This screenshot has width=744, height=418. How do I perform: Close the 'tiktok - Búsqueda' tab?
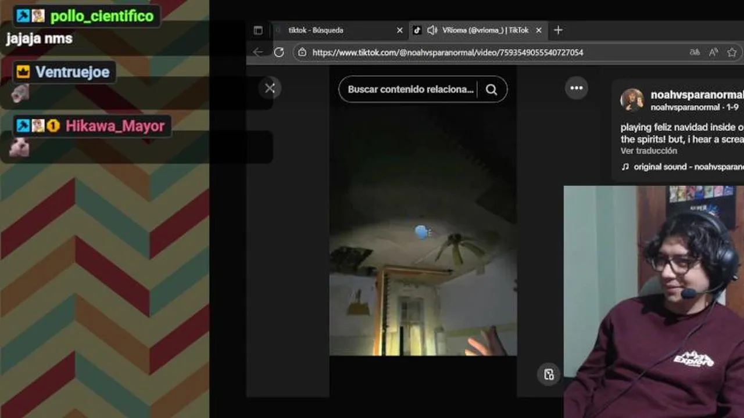pos(399,30)
